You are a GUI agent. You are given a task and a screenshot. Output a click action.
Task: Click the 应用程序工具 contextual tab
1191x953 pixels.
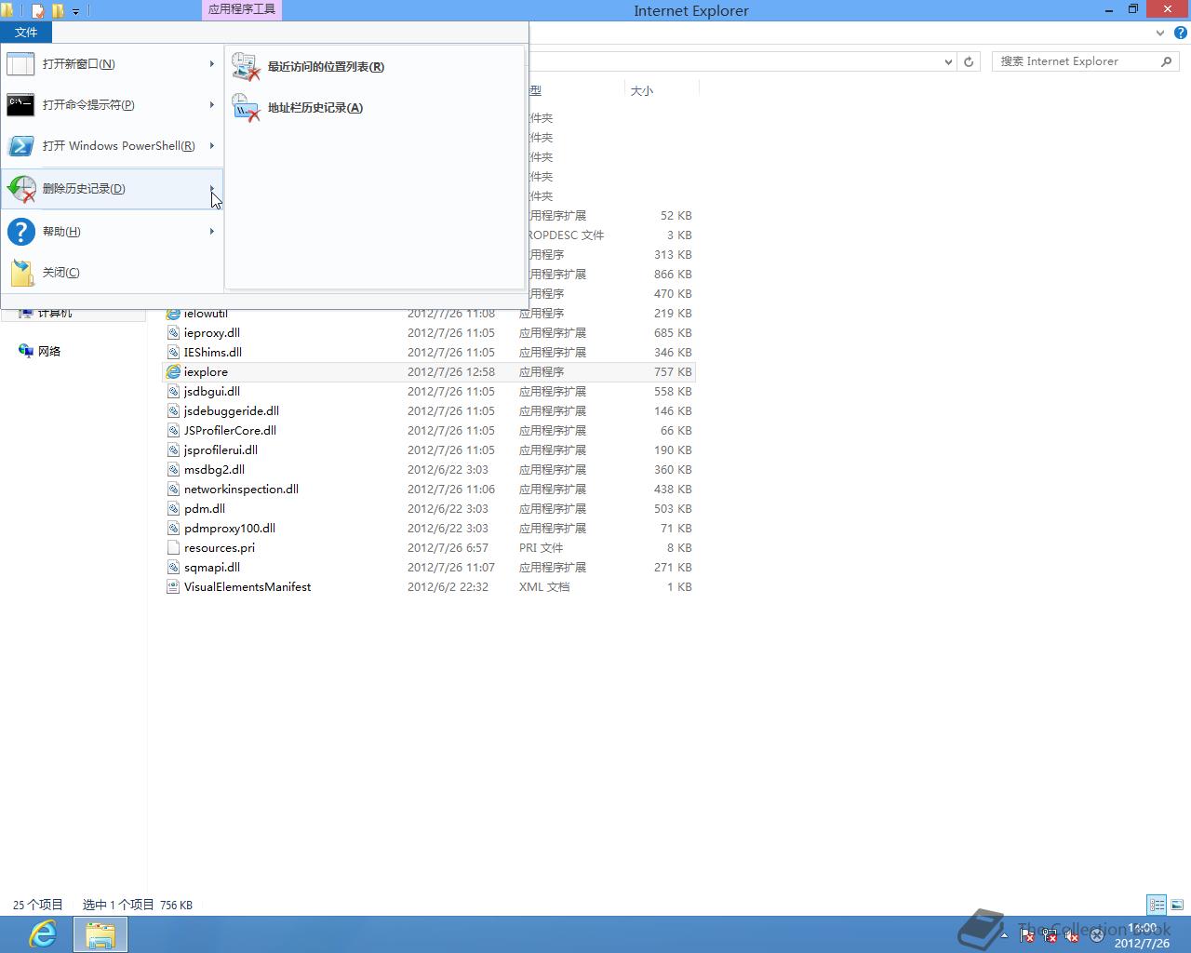coord(242,9)
